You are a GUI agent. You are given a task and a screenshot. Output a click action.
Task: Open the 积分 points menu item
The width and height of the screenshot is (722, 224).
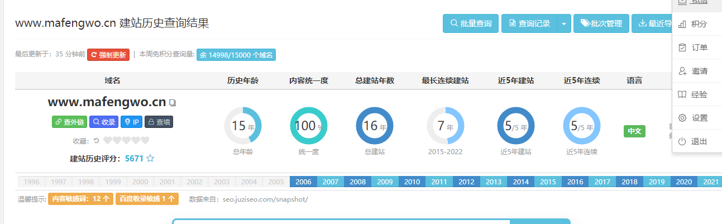pyautogui.click(x=697, y=24)
